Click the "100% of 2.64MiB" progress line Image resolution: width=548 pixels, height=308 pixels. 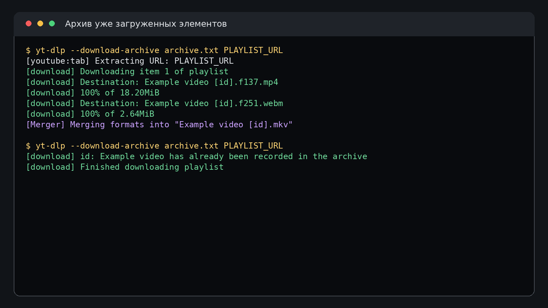(x=90, y=114)
